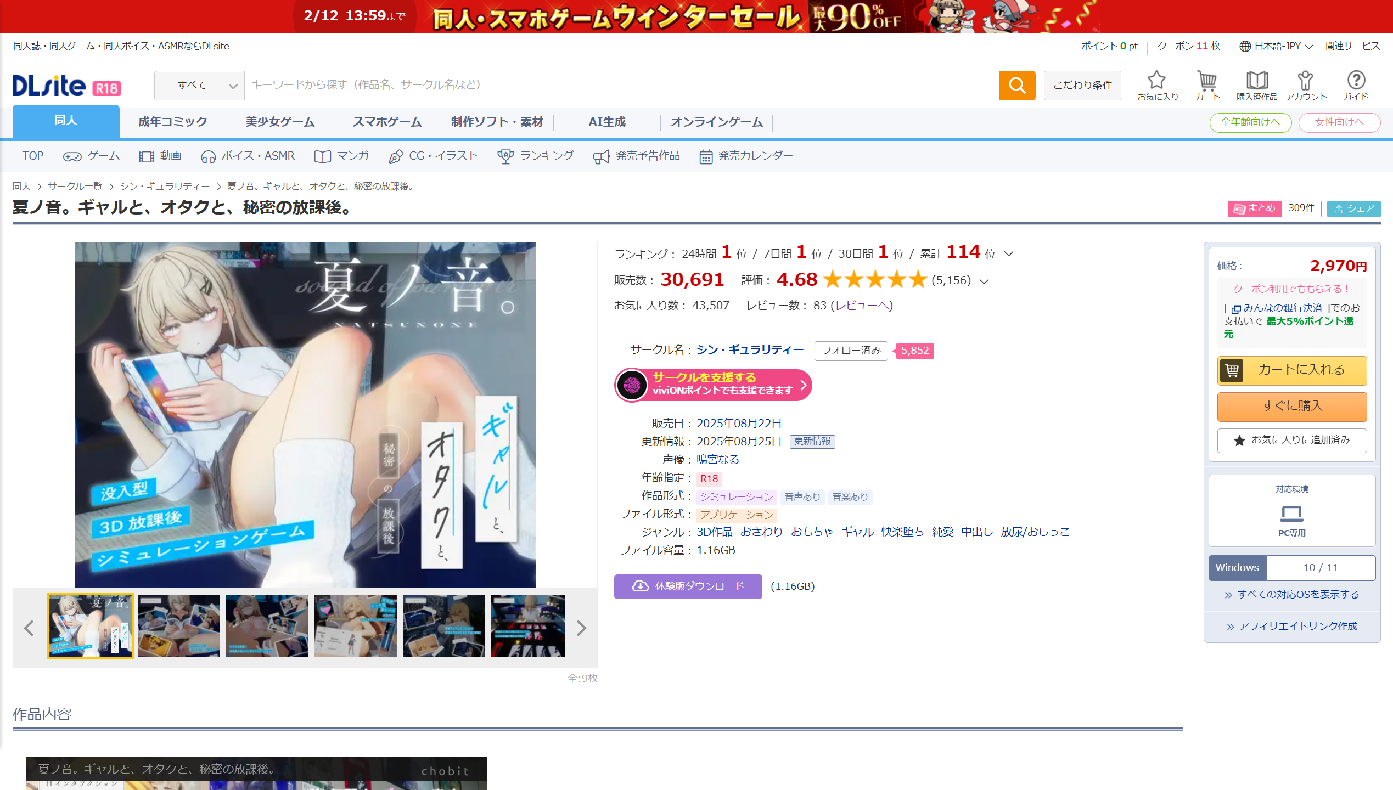Download the trial via 体験版ダウンロード
Screen dimensions: 1393x790
[x=688, y=586]
